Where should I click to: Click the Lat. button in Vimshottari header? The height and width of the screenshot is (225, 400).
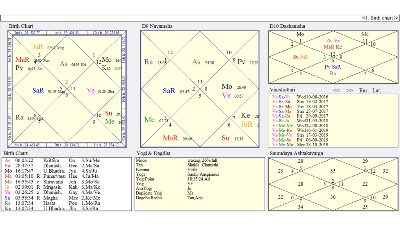pos(377,91)
